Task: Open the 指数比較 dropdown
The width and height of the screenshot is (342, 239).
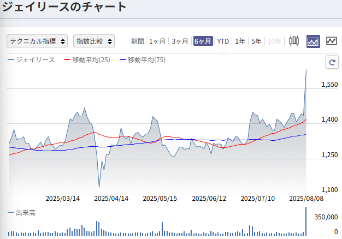Action: pyautogui.click(x=94, y=41)
